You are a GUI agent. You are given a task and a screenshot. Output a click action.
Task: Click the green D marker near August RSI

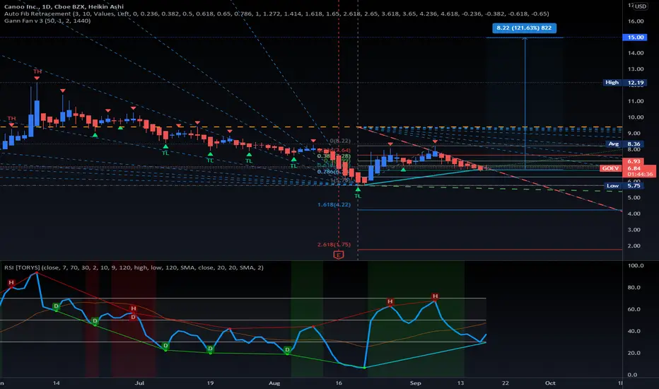[288, 350]
